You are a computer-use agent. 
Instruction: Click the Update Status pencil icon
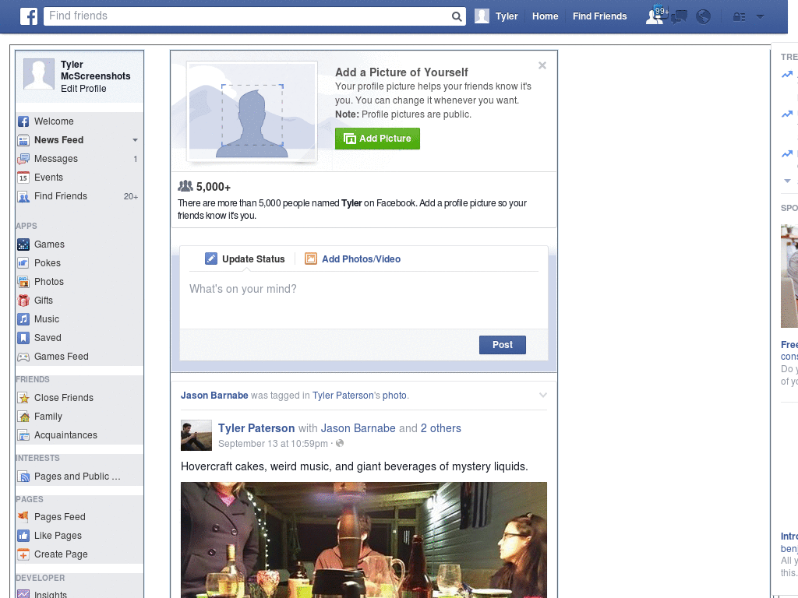(210, 259)
